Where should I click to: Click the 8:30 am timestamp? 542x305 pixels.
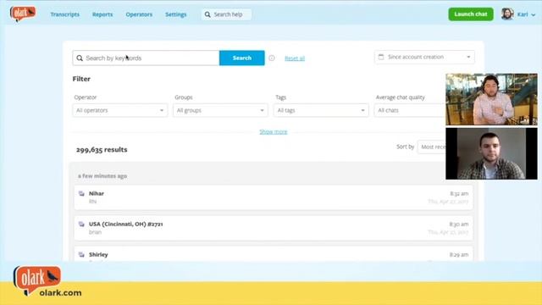(459, 224)
